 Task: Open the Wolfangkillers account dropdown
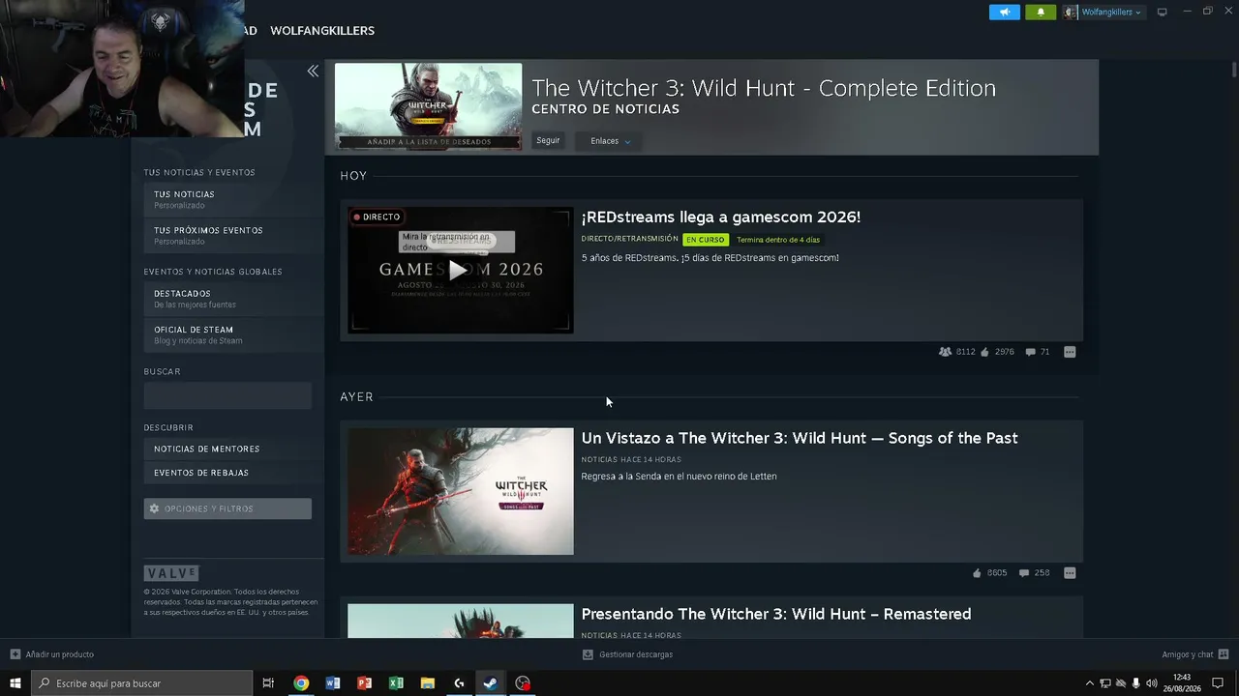1103,12
